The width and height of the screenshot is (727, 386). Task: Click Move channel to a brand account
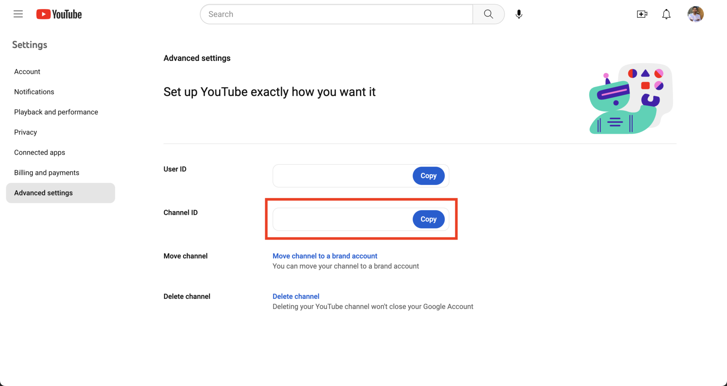pos(325,256)
